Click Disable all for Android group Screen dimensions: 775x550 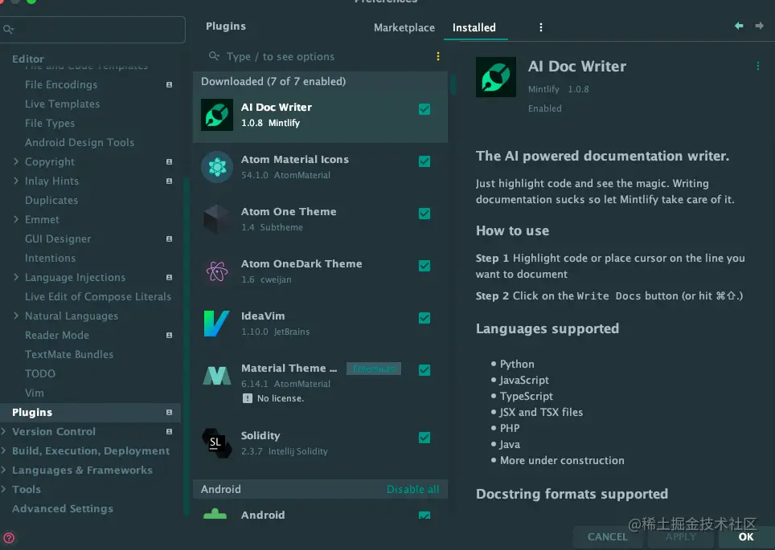click(412, 489)
